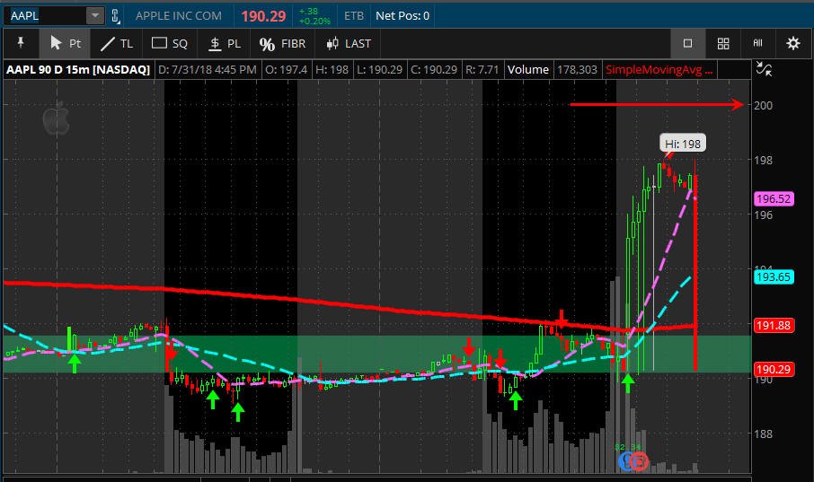Click the O: 197.4 open value
This screenshot has height=482, width=814.
[x=286, y=69]
